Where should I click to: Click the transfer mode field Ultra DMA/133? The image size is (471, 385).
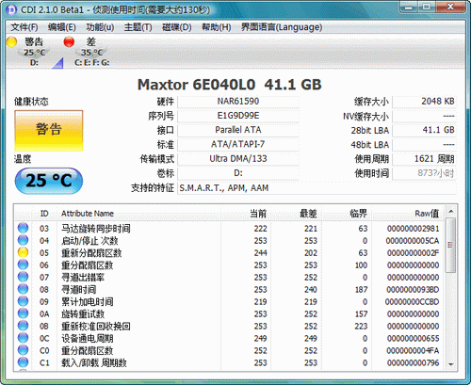click(x=238, y=159)
